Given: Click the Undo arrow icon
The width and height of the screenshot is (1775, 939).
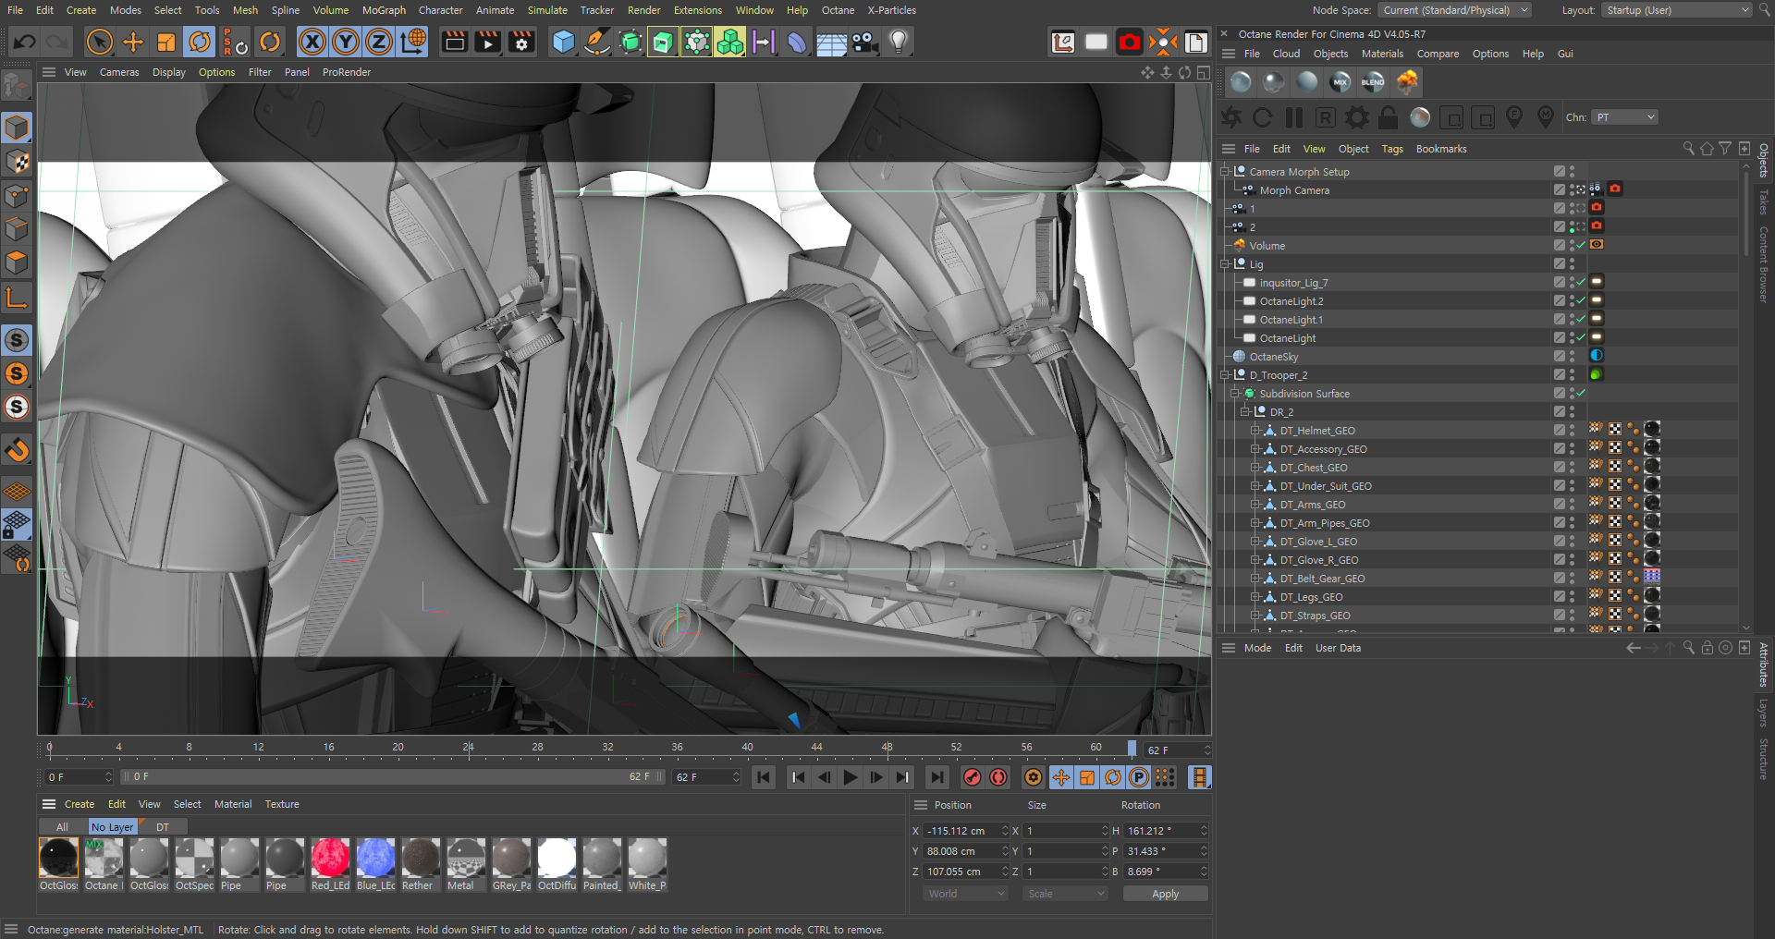Looking at the screenshot, I should (25, 42).
